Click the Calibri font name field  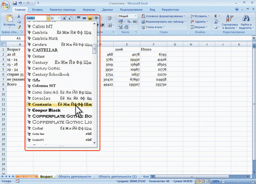click(37, 18)
